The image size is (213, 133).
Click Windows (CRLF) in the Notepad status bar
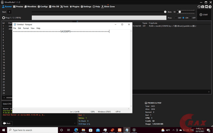(104, 111)
